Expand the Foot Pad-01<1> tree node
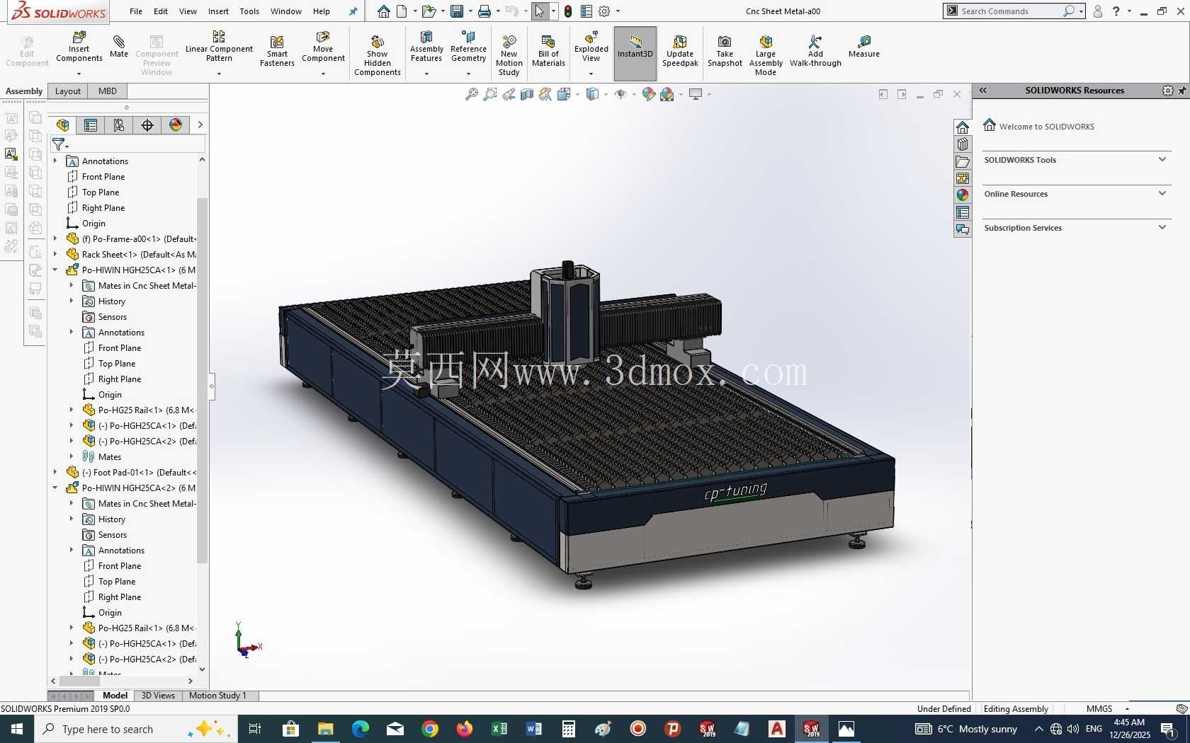 pyautogui.click(x=55, y=472)
